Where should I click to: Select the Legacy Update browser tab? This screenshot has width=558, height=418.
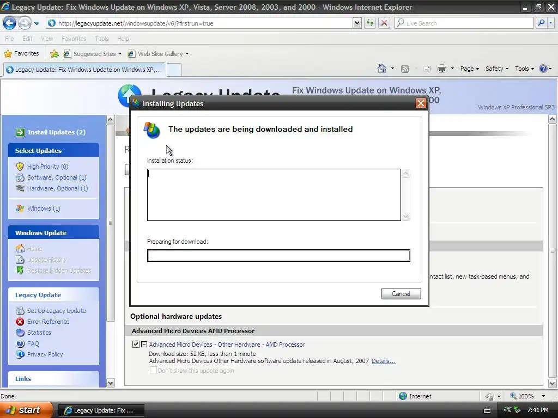click(84, 70)
